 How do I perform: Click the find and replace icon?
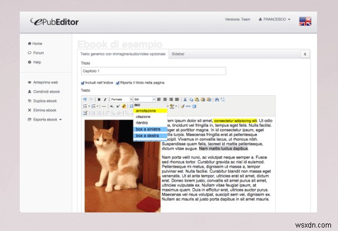(x=223, y=99)
